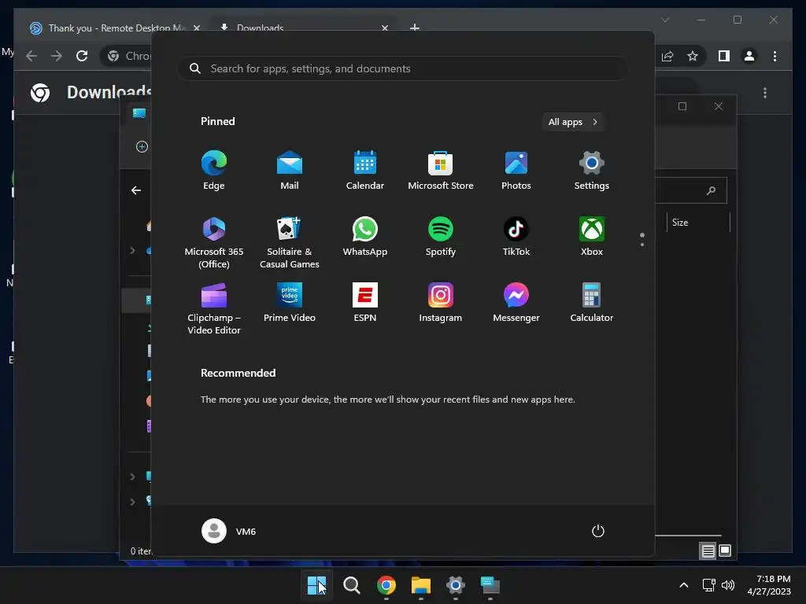Focus the Start menu search box
806x604 pixels.
point(403,69)
